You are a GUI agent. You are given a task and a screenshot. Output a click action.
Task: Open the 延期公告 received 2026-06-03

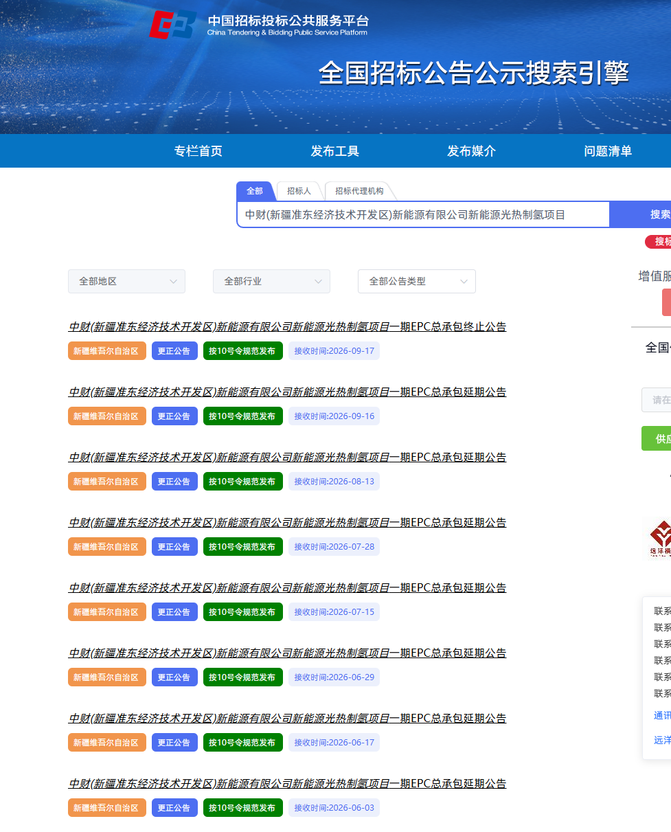pyautogui.click(x=287, y=783)
